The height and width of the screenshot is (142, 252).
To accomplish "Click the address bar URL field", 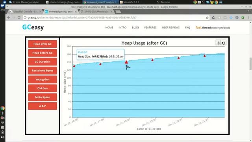I will 116,17.
